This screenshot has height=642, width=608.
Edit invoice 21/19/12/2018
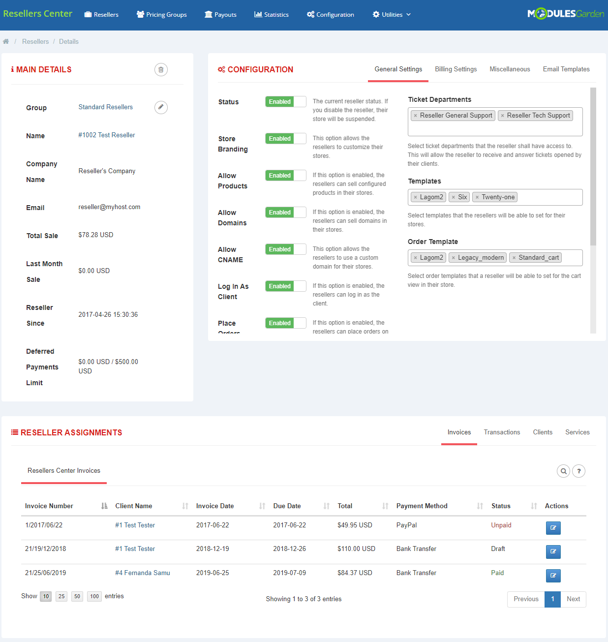[x=553, y=552]
